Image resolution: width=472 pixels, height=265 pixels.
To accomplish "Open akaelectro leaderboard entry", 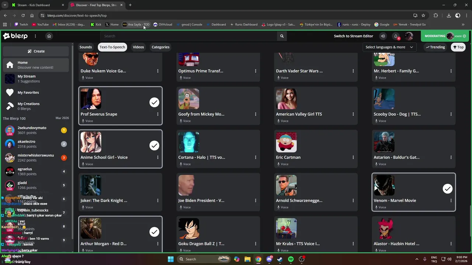I will [36, 144].
